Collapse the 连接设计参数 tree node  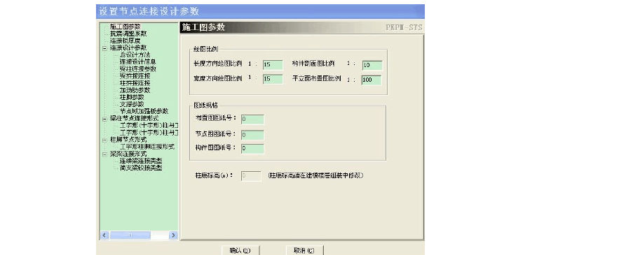click(x=104, y=48)
